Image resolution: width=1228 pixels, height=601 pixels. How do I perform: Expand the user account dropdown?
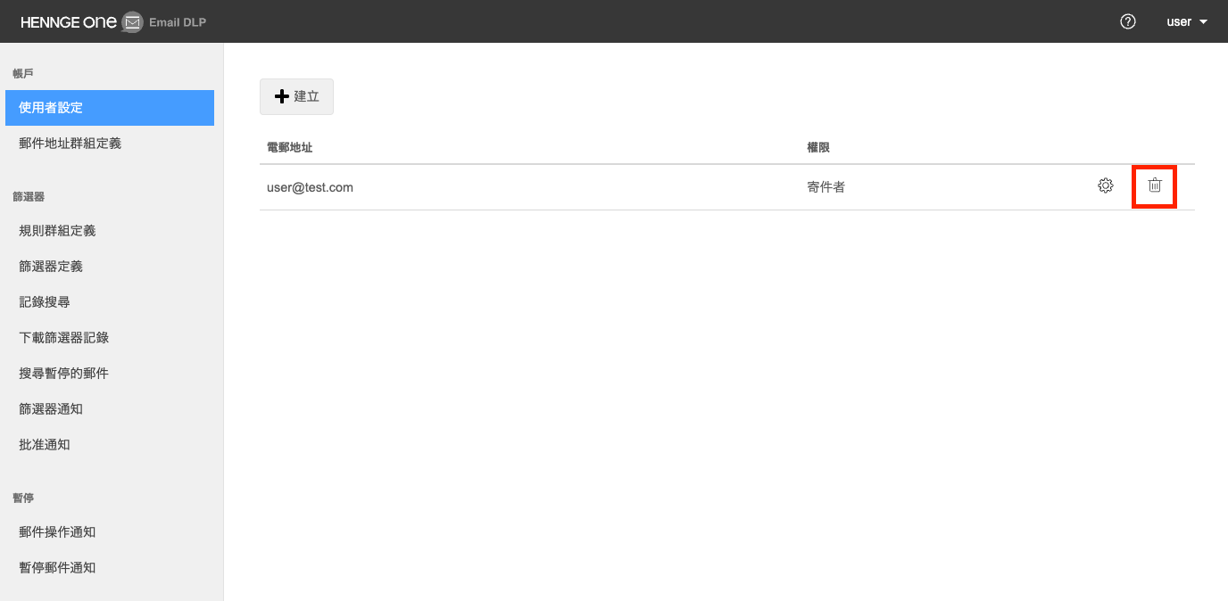[x=1187, y=21]
